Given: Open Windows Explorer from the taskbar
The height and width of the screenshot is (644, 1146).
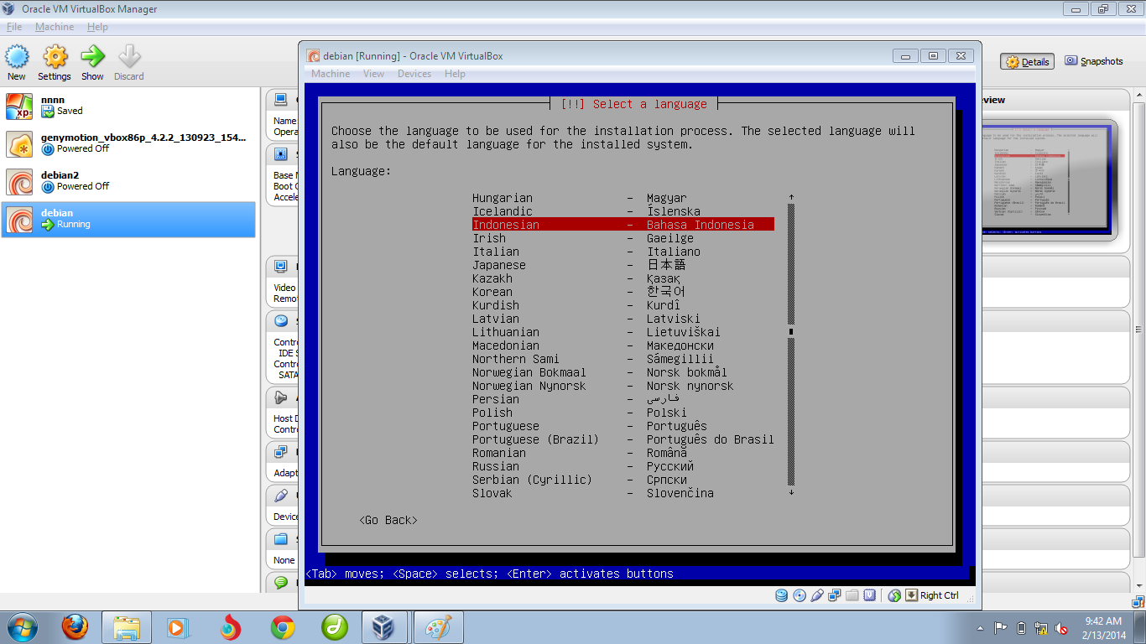Looking at the screenshot, I should click(127, 626).
